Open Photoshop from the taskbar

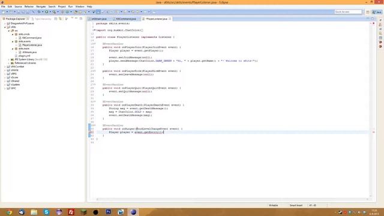(x=108, y=212)
